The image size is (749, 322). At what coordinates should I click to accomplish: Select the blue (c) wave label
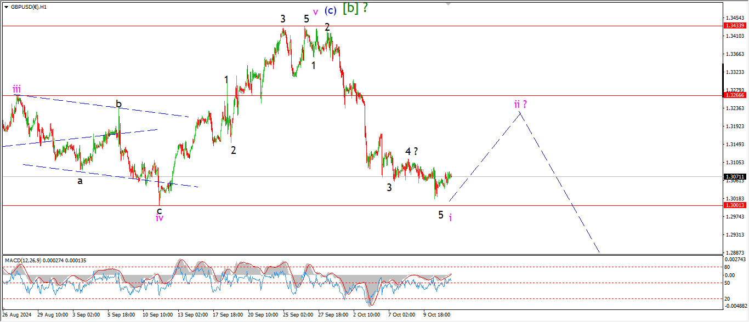330,10
